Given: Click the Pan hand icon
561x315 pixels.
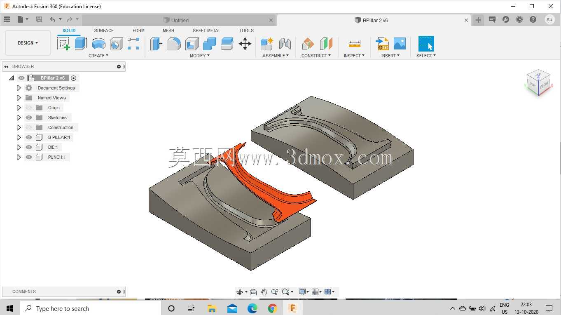Looking at the screenshot, I should point(264,292).
